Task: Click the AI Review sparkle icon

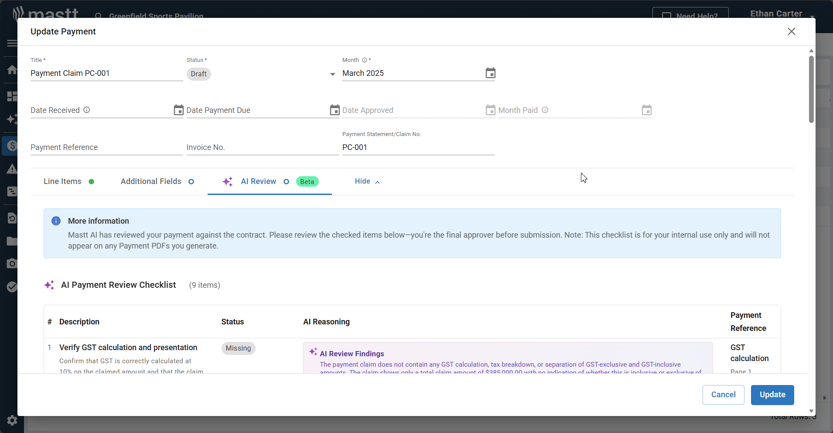Action: (x=227, y=182)
